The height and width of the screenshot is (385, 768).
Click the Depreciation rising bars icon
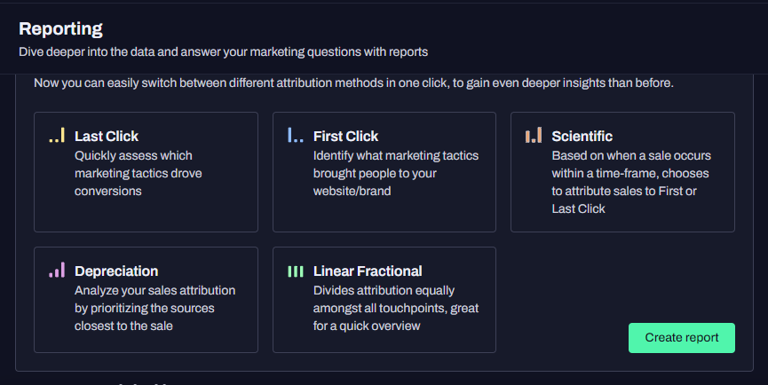[x=57, y=271]
